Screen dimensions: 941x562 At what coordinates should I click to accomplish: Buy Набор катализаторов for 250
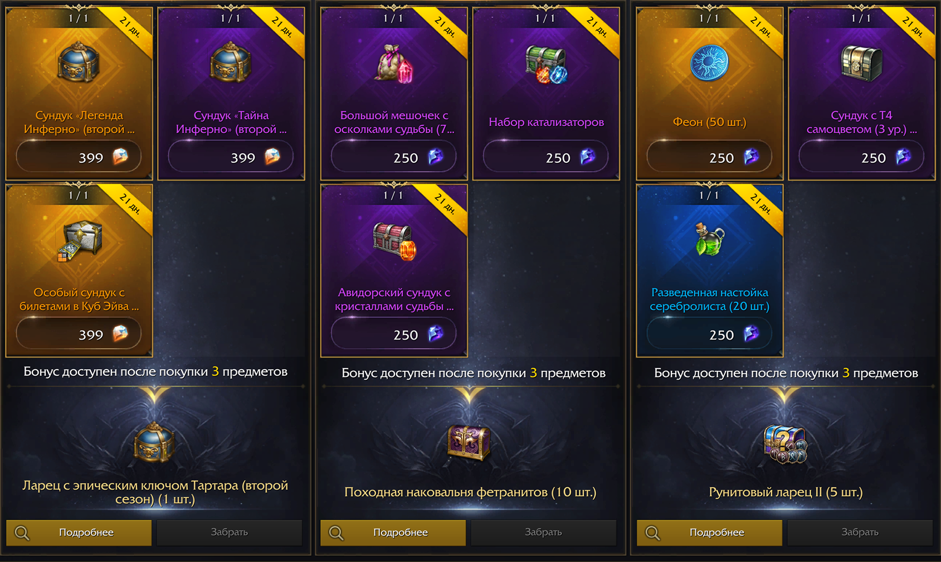click(546, 157)
